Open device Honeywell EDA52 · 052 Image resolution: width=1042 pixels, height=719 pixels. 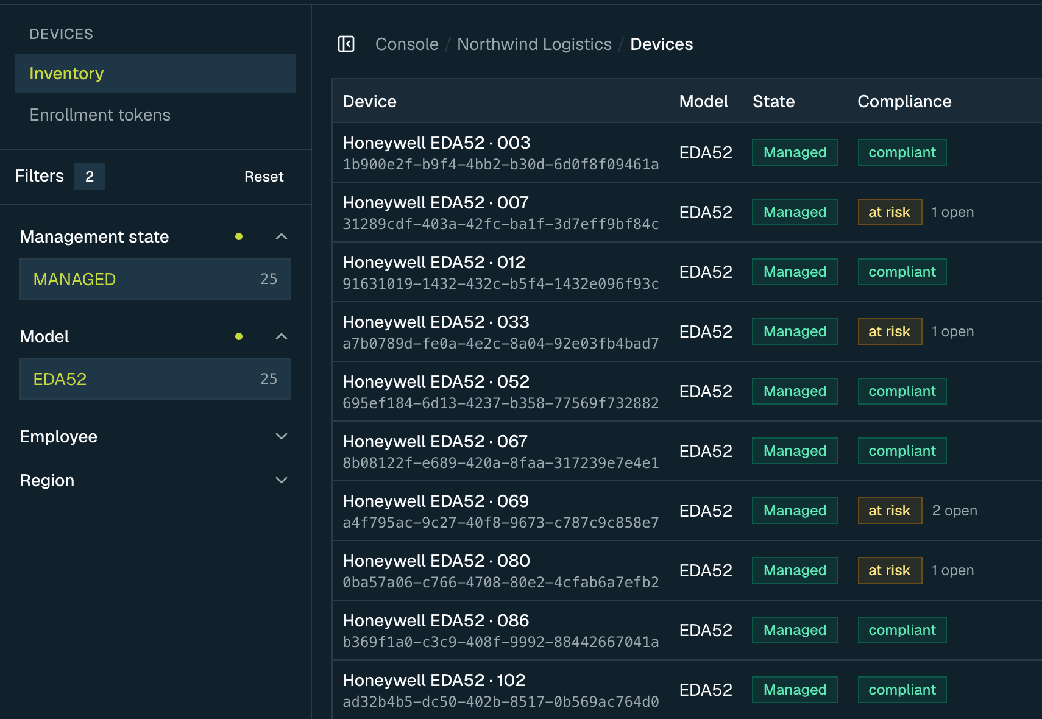(x=436, y=381)
